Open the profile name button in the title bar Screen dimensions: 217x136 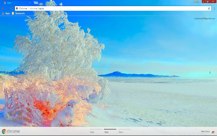click(x=197, y=2)
